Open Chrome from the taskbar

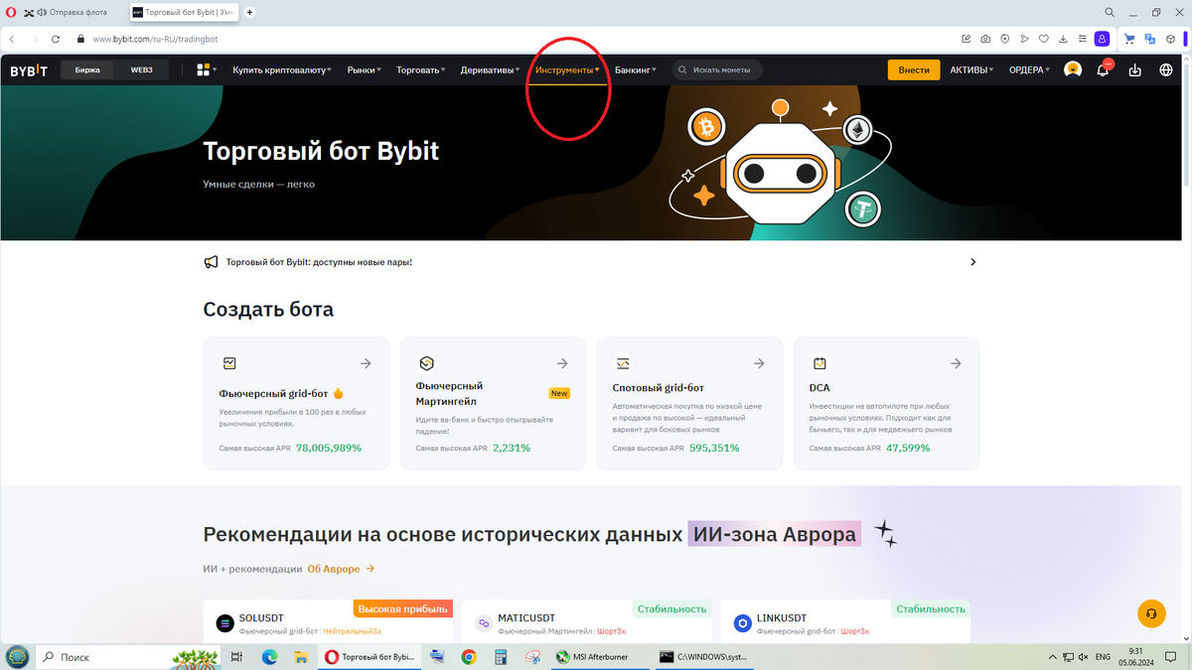[x=468, y=657]
